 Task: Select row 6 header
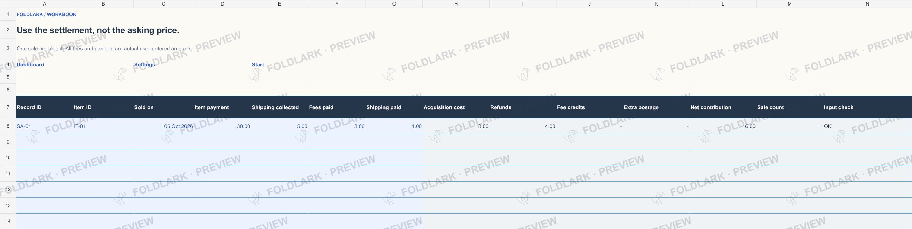point(8,90)
